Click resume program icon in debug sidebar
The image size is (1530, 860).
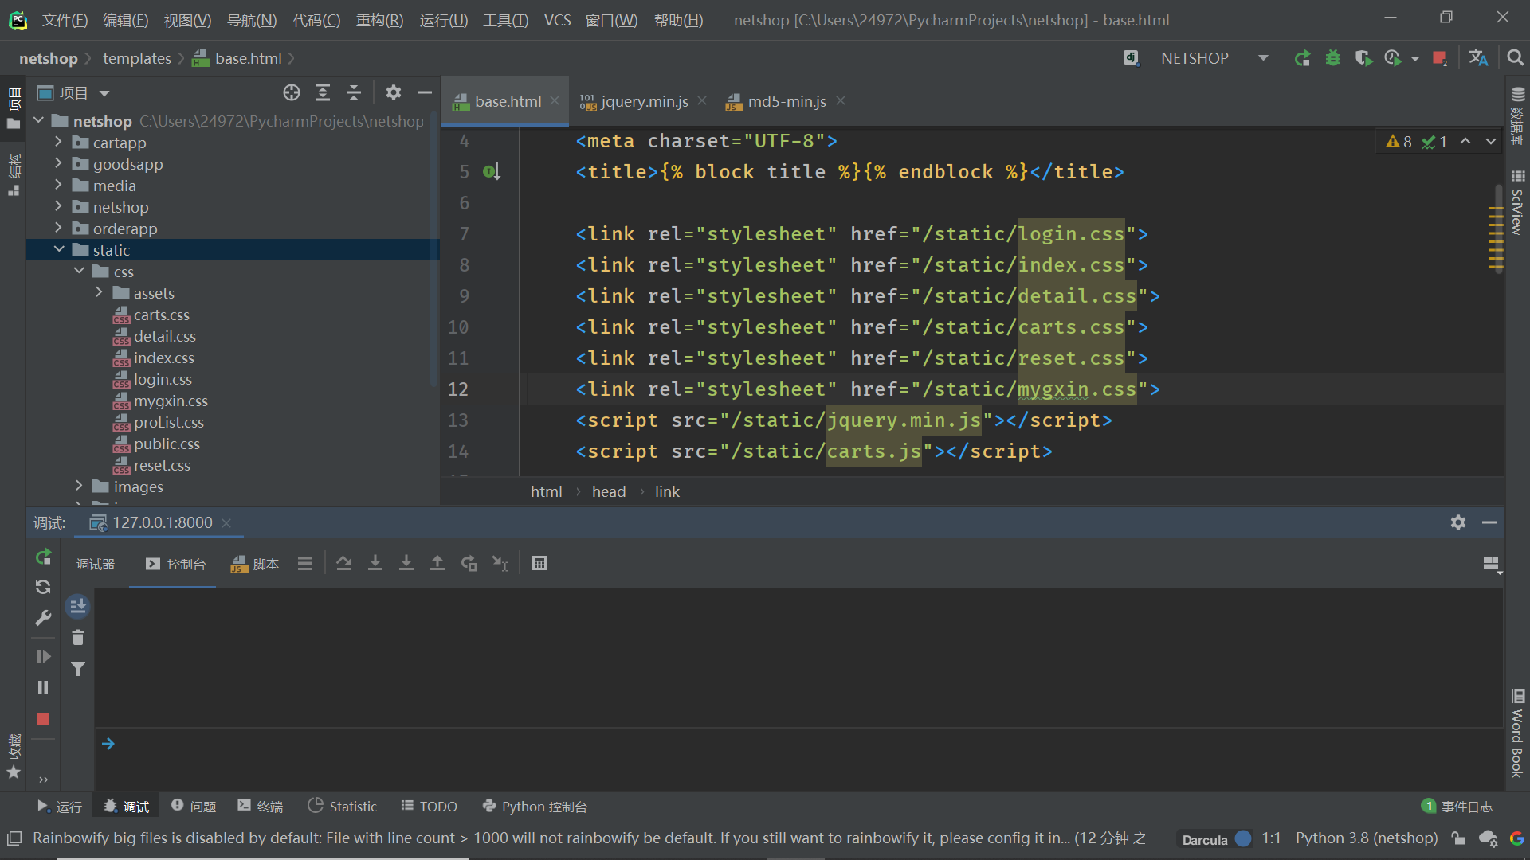click(43, 656)
